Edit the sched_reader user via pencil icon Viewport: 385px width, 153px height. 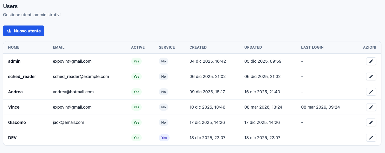(x=371, y=76)
